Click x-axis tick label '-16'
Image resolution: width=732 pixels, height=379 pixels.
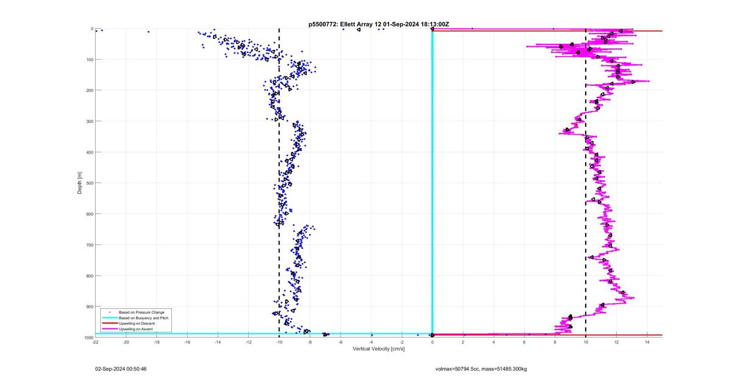(187, 342)
